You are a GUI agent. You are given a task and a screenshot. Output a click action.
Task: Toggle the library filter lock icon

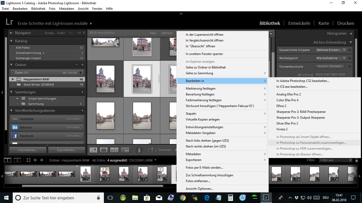click(271, 33)
